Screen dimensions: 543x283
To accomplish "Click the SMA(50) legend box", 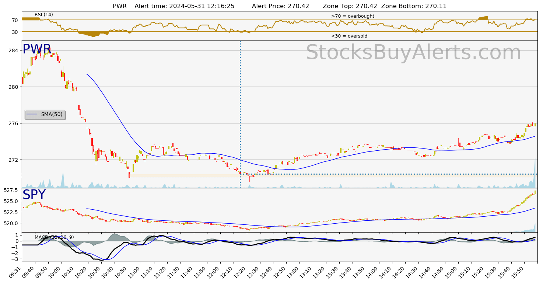I will click(x=45, y=115).
